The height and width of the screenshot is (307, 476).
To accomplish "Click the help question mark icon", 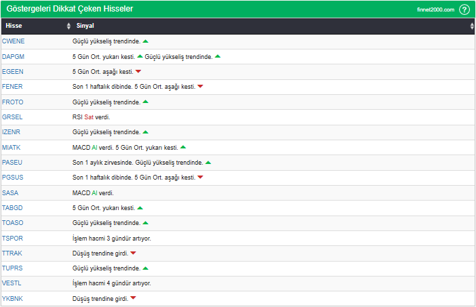I will coord(464,9).
